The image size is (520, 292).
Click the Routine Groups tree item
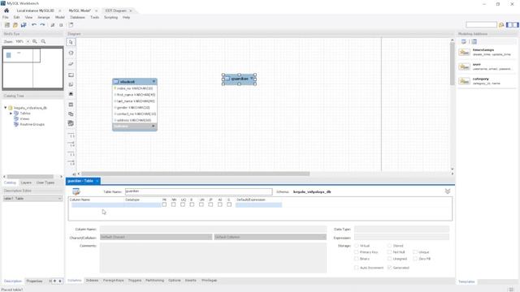click(x=32, y=124)
